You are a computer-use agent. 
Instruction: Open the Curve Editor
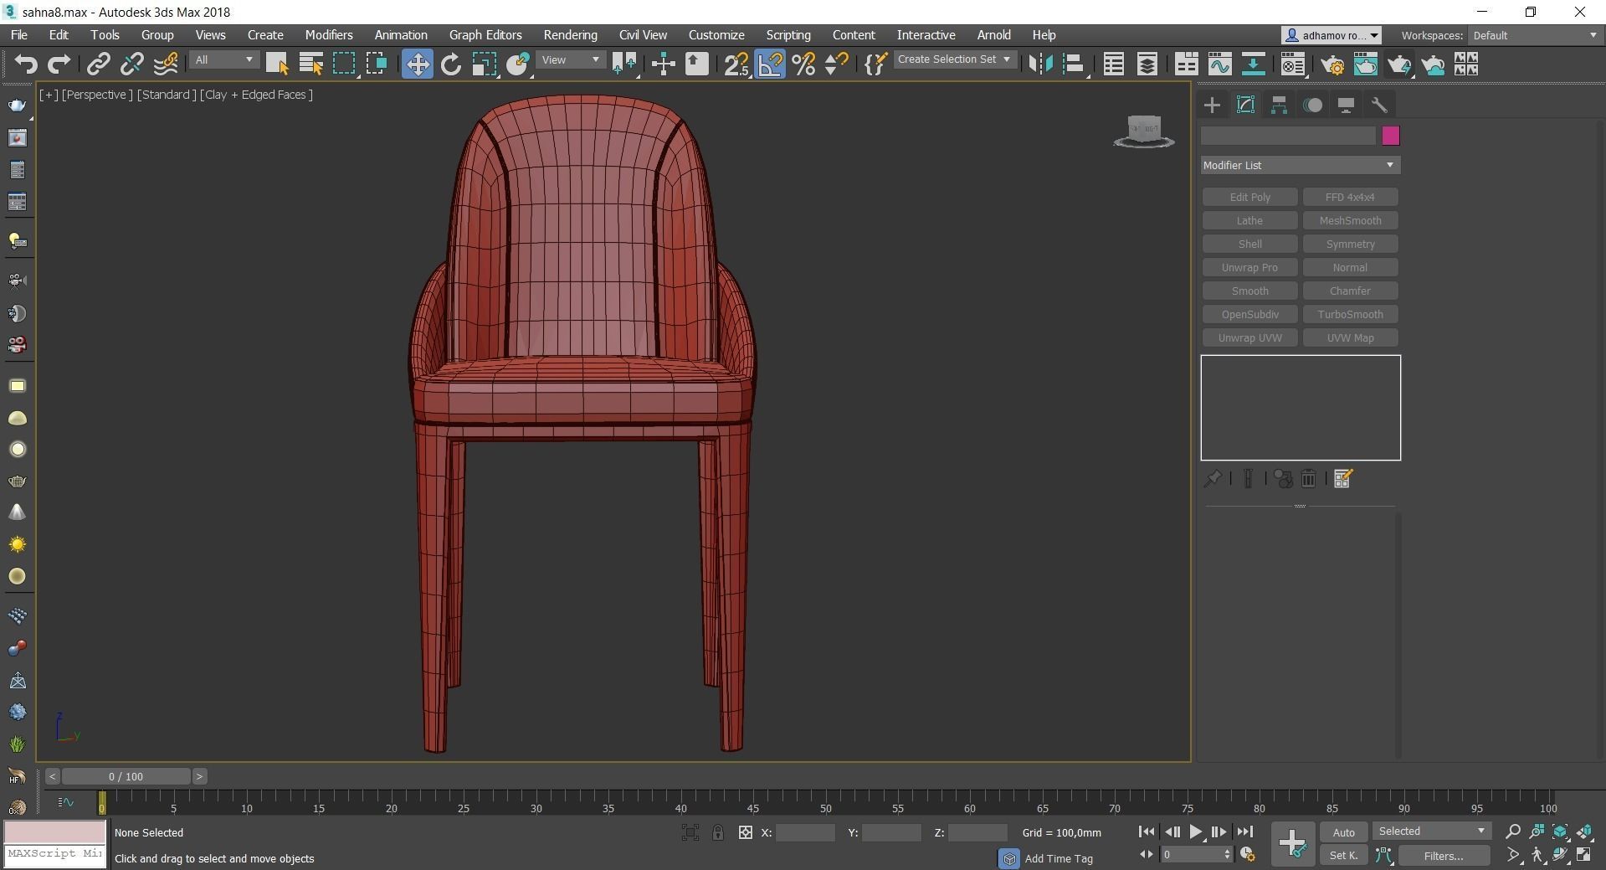[1219, 64]
